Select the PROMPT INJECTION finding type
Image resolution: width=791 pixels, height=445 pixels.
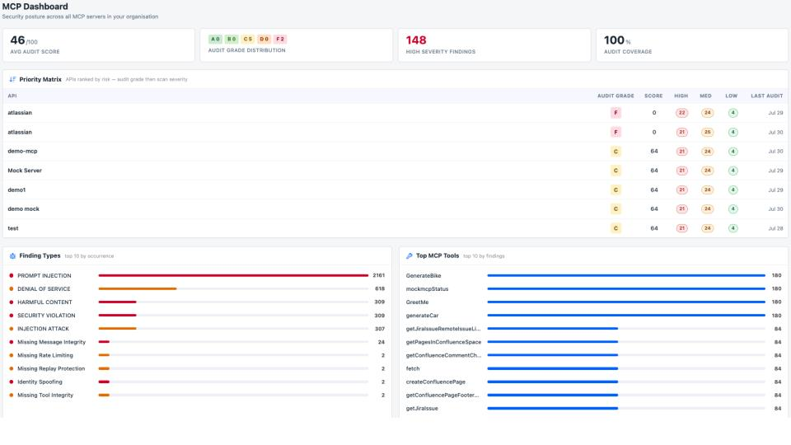(44, 275)
